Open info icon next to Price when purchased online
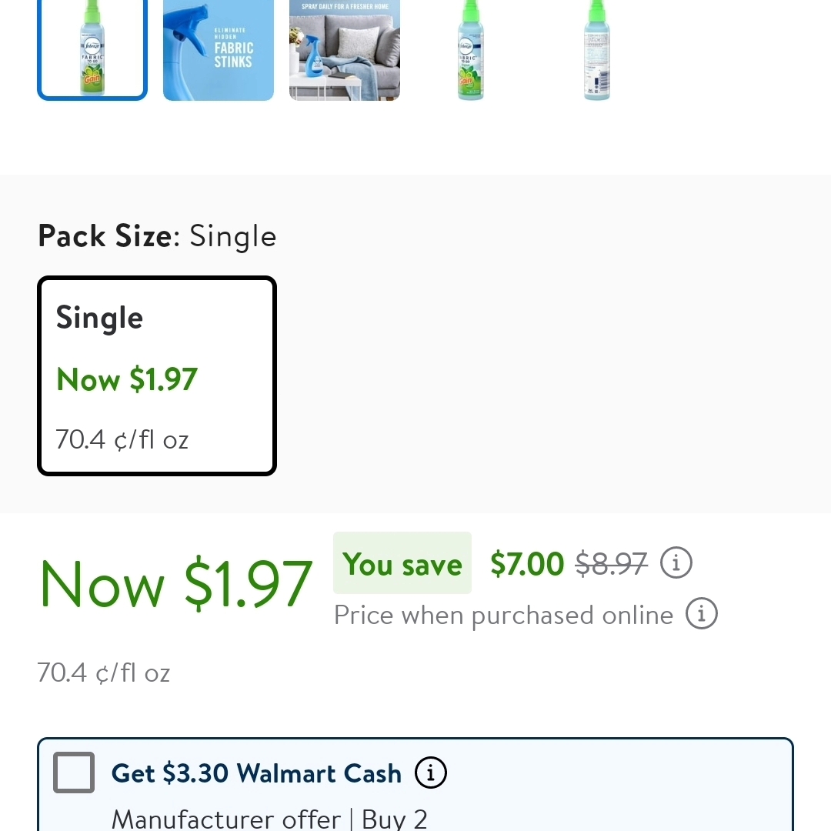The height and width of the screenshot is (831, 831). [x=701, y=615]
